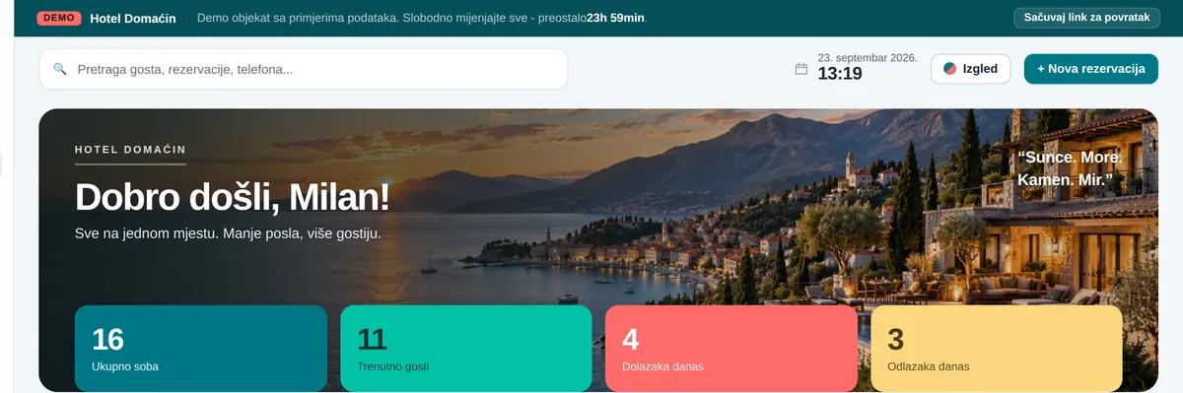
Task: Click the date 23. septembar 2026.
Action: coord(868,57)
